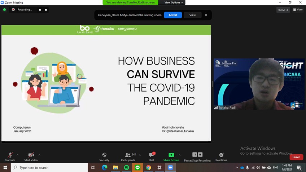Click the OneDrive tray icon
This screenshot has width=306, height=172.
[x=242, y=168]
